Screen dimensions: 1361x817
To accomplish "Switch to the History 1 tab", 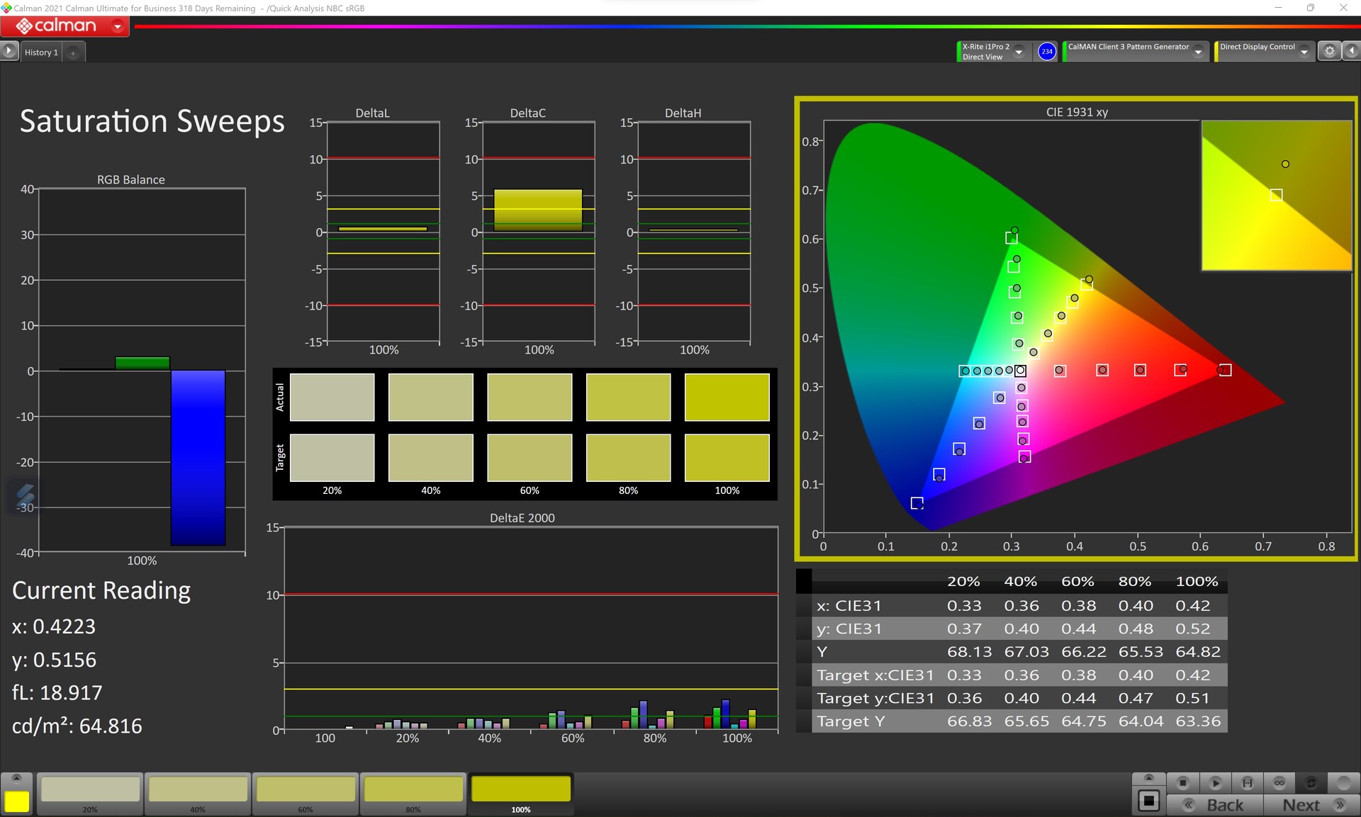I will [x=41, y=52].
